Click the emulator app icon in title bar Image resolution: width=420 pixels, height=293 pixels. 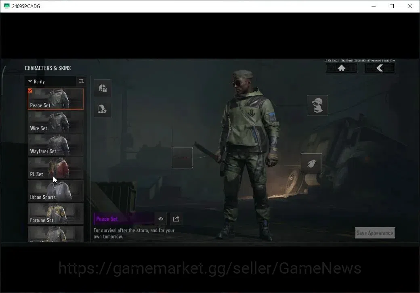(7, 6)
